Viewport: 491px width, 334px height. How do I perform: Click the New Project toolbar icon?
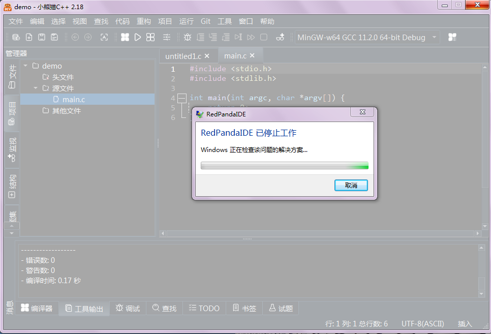tap(16, 37)
